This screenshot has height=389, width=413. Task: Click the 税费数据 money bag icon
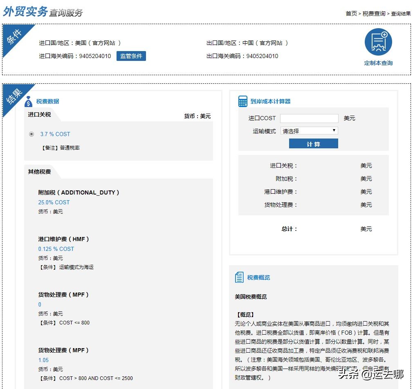(28, 101)
